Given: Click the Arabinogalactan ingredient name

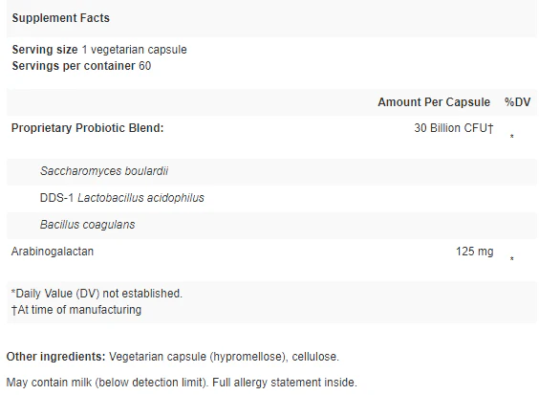Looking at the screenshot, I should tap(53, 252).
